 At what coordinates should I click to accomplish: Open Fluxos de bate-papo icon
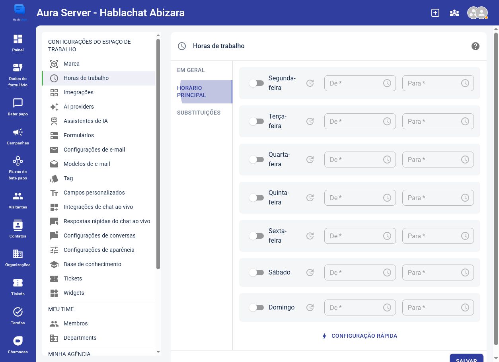[18, 161]
